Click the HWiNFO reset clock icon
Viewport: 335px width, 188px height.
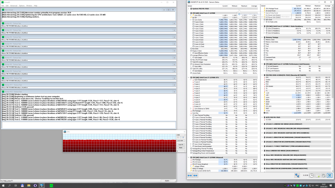point(312,175)
